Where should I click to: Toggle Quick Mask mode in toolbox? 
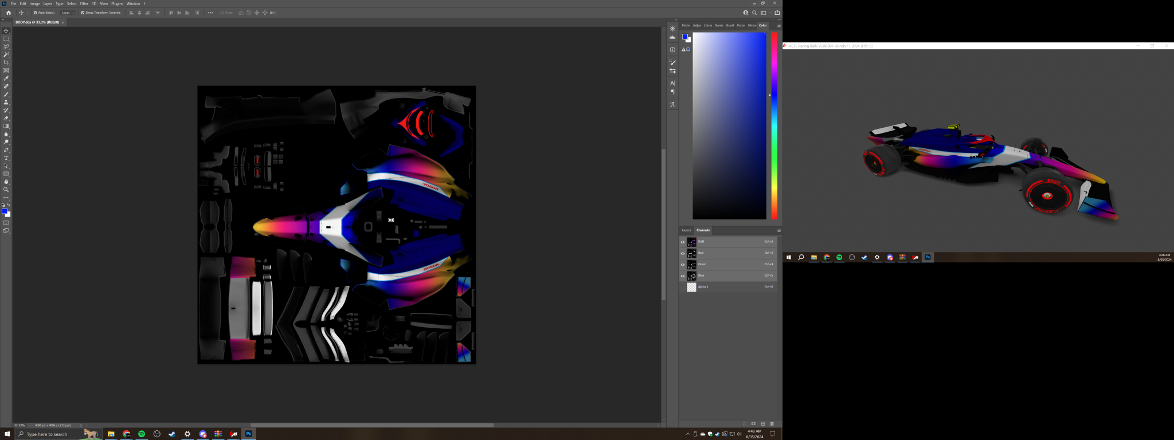(6, 223)
